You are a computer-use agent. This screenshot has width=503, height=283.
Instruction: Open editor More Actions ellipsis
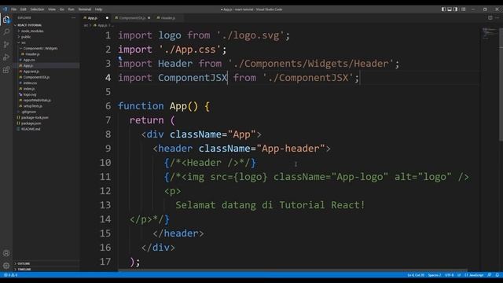click(497, 18)
